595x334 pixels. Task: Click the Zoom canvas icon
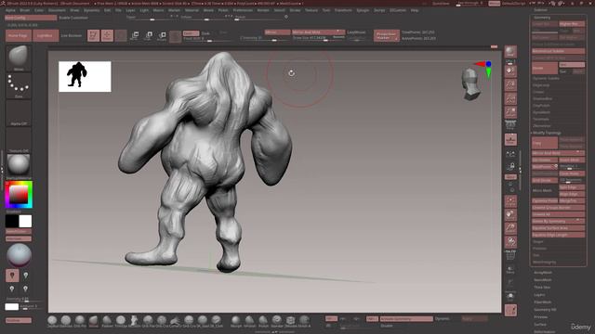[510, 84]
